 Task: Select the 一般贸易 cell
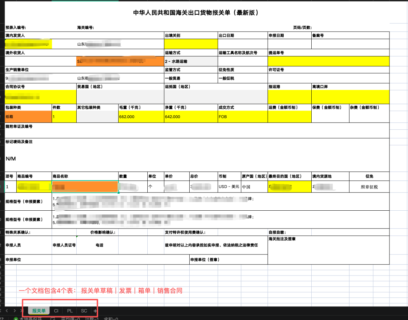coord(191,78)
